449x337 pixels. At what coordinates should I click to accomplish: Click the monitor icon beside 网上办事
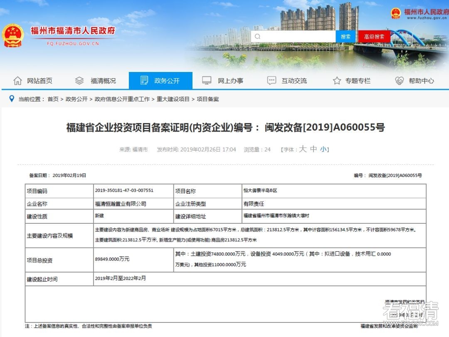207,81
